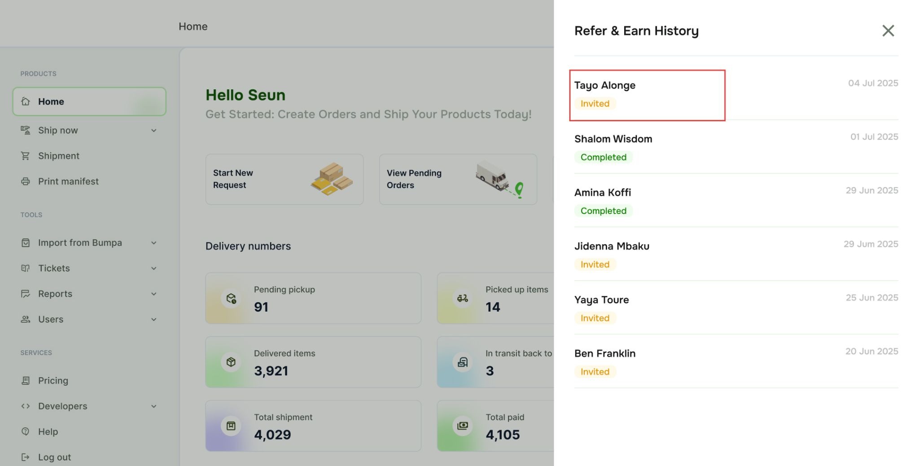The image size is (919, 466).
Task: Open the Start New Request card
Action: [284, 179]
